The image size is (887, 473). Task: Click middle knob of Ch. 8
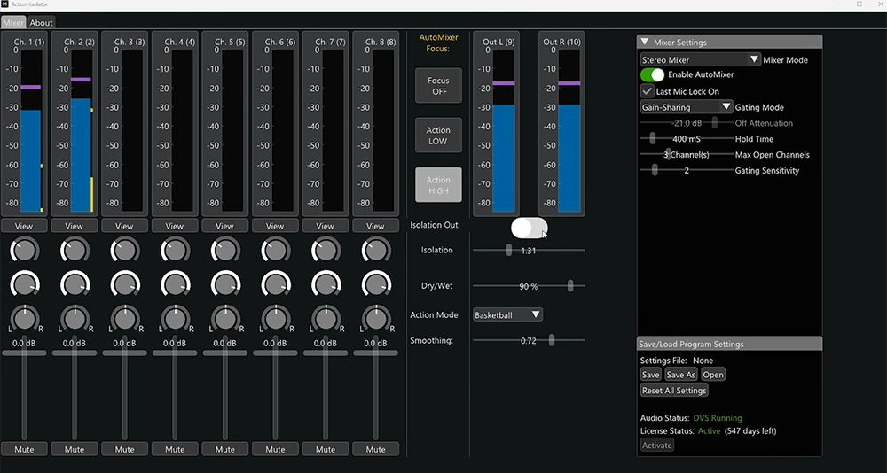coord(375,285)
